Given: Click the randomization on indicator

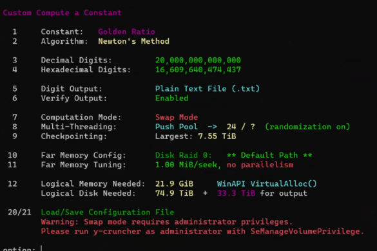Looking at the screenshot, I should point(307,127).
